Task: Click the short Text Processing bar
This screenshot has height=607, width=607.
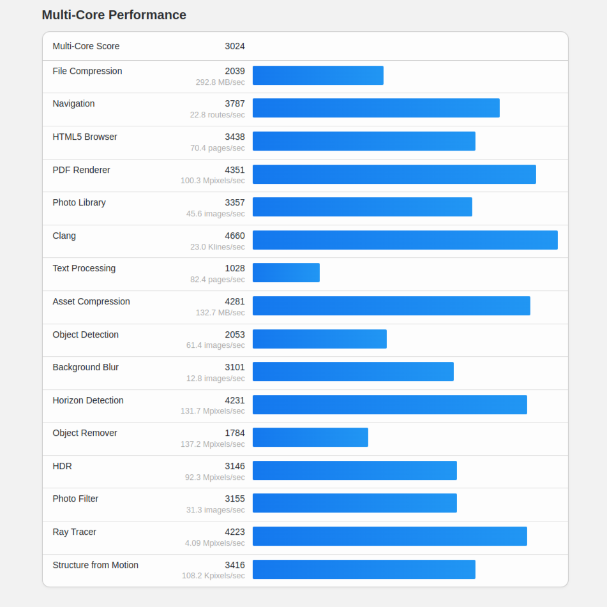Action: (286, 273)
